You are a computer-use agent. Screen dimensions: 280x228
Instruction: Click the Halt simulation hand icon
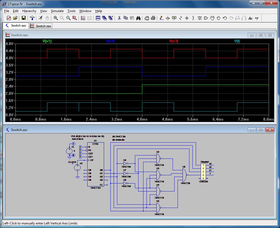(47, 18)
